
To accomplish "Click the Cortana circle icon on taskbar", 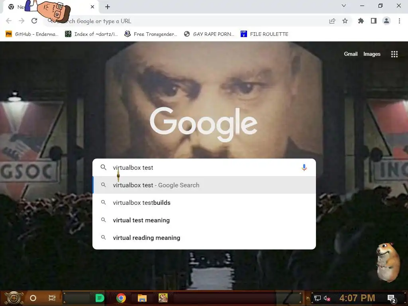I will [x=33, y=298].
